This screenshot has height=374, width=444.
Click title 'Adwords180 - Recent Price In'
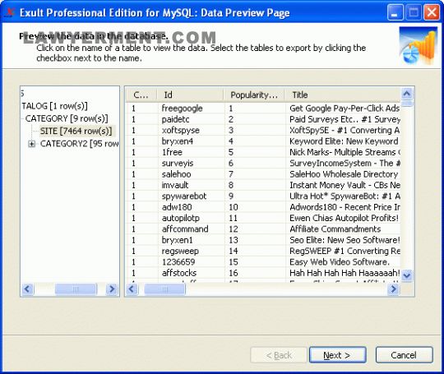(x=345, y=207)
